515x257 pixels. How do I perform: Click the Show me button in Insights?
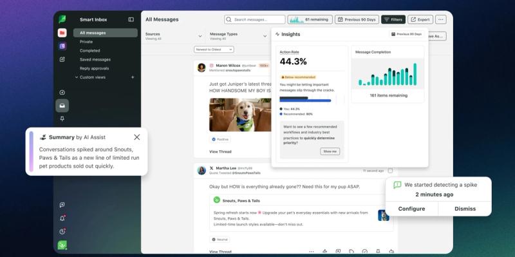click(330, 151)
